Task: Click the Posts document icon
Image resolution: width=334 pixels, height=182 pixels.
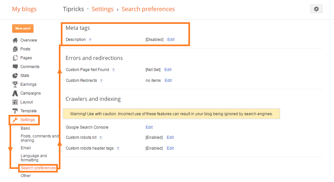Action: coord(15,49)
